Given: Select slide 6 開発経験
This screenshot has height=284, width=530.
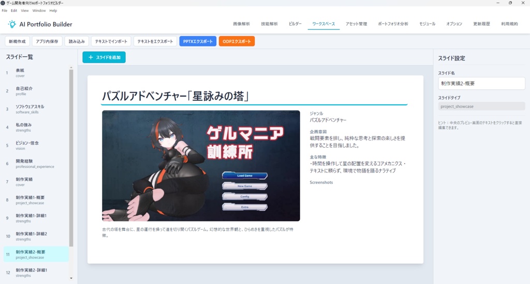Looking at the screenshot, I should [x=36, y=164].
